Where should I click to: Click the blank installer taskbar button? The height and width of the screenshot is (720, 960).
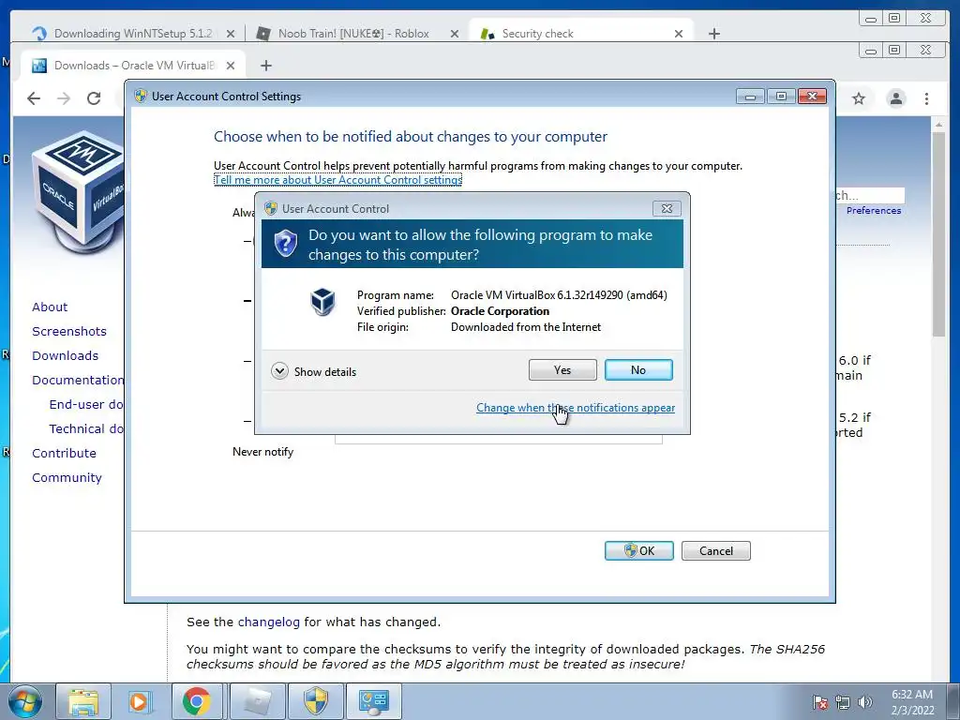[x=258, y=701]
